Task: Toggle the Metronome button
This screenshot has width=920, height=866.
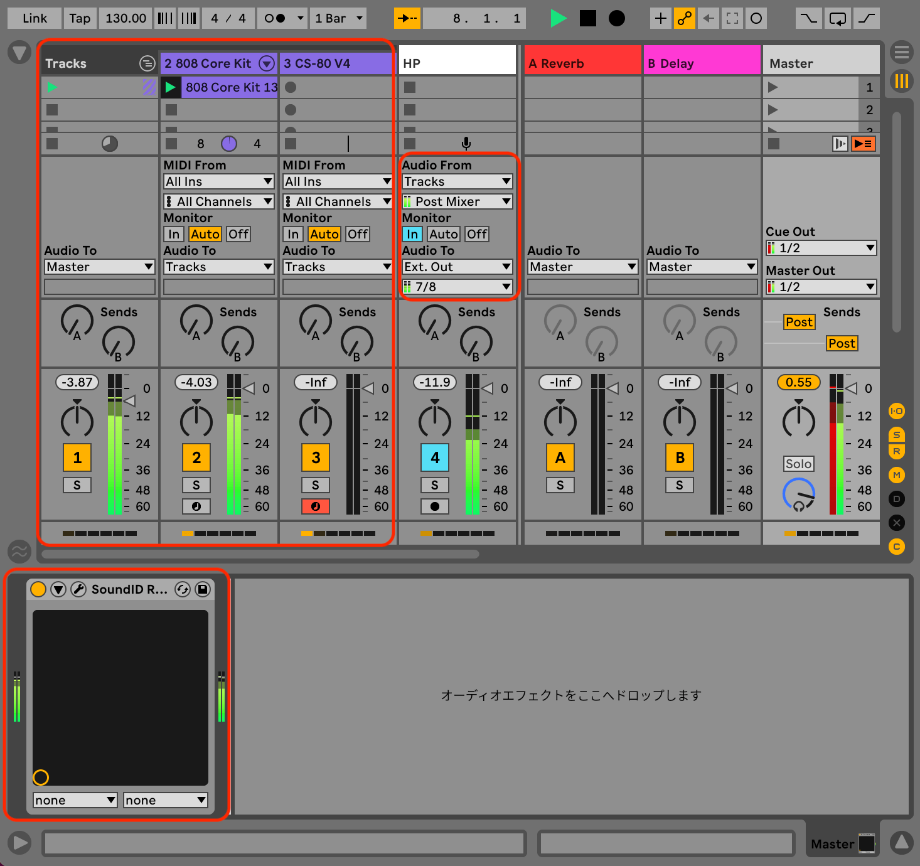Action: 275,18
